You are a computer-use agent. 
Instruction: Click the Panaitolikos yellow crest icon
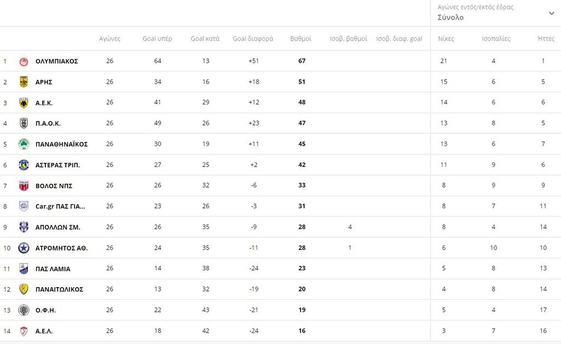coord(24,289)
